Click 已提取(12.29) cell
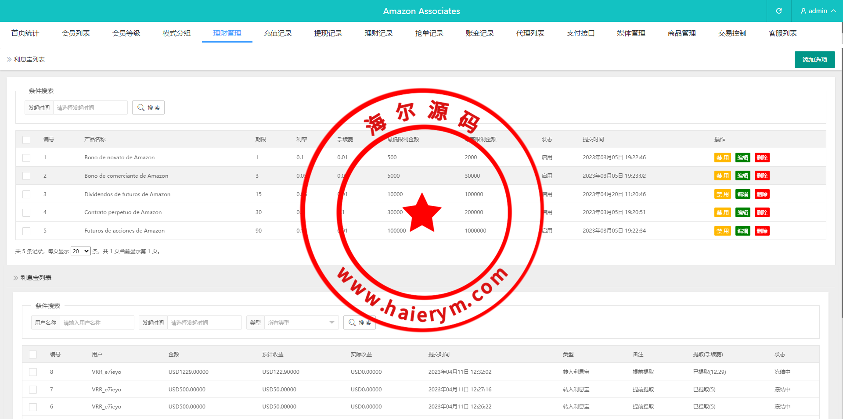843x419 pixels. [710, 372]
